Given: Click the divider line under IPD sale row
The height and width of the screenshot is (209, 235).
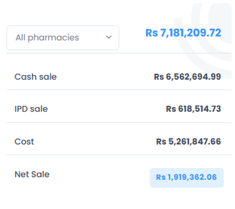Looking at the screenshot, I should 119,123.
